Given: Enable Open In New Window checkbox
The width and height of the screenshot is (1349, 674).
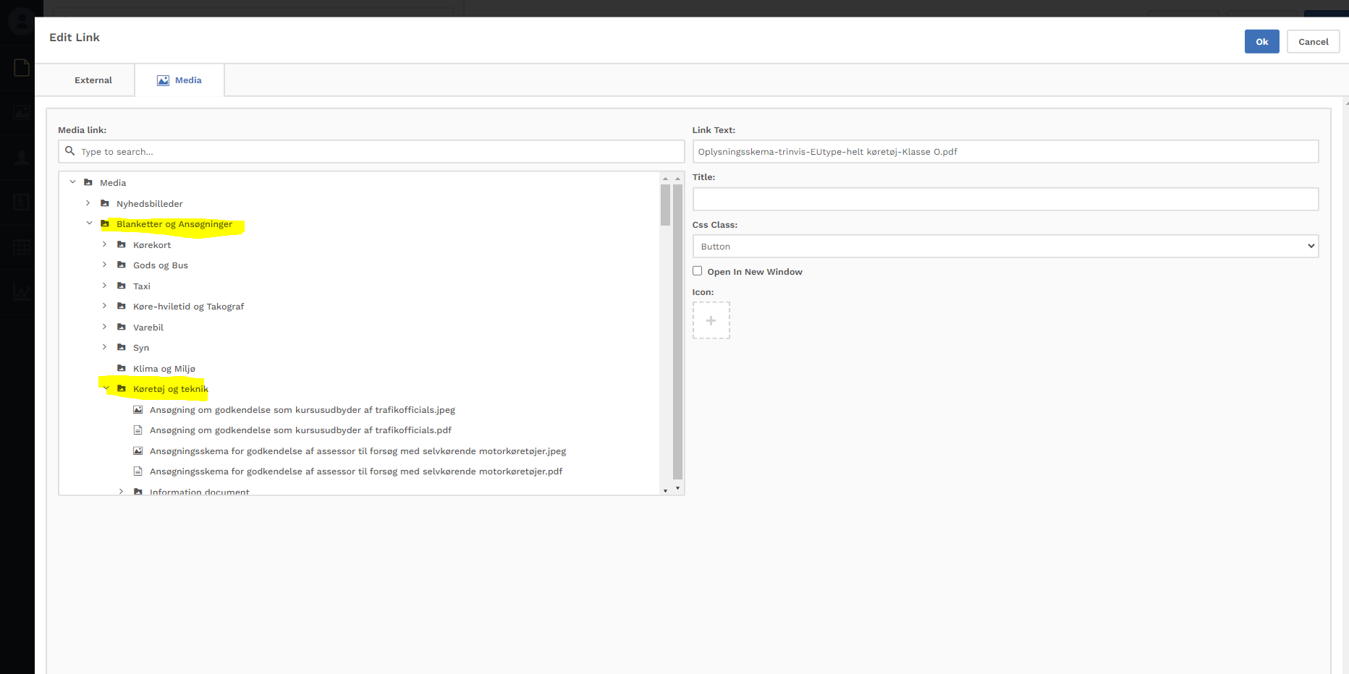Looking at the screenshot, I should tap(698, 271).
